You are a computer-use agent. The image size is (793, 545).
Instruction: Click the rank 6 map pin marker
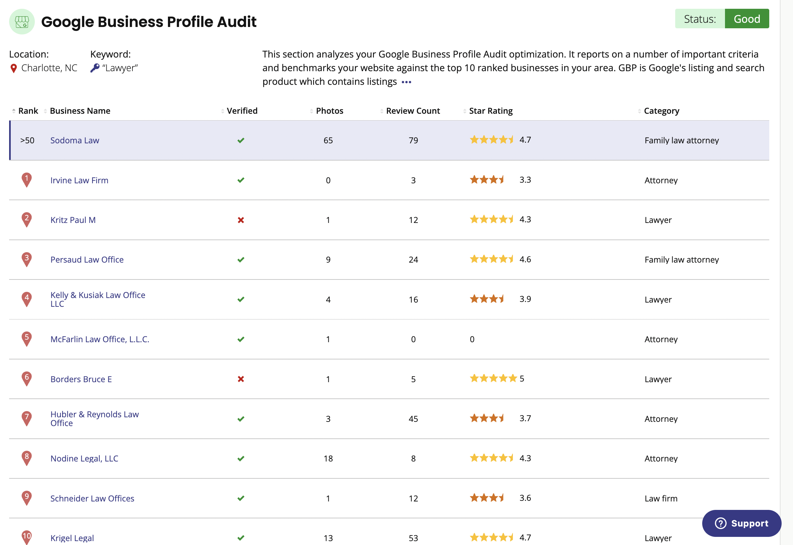click(x=27, y=379)
